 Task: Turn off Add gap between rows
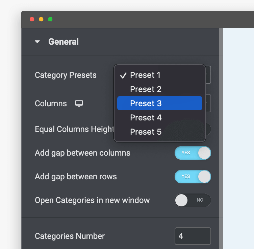193,177
